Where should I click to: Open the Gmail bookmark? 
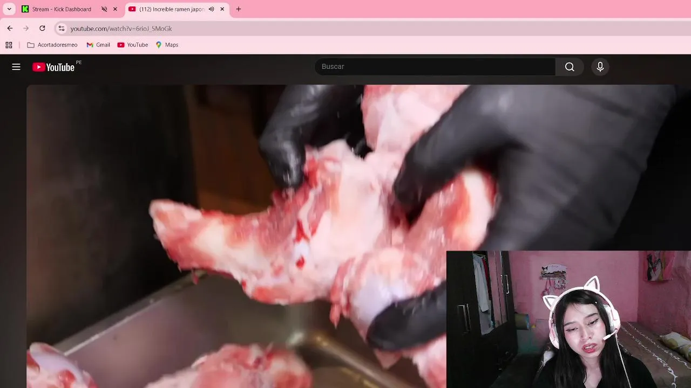(x=98, y=45)
